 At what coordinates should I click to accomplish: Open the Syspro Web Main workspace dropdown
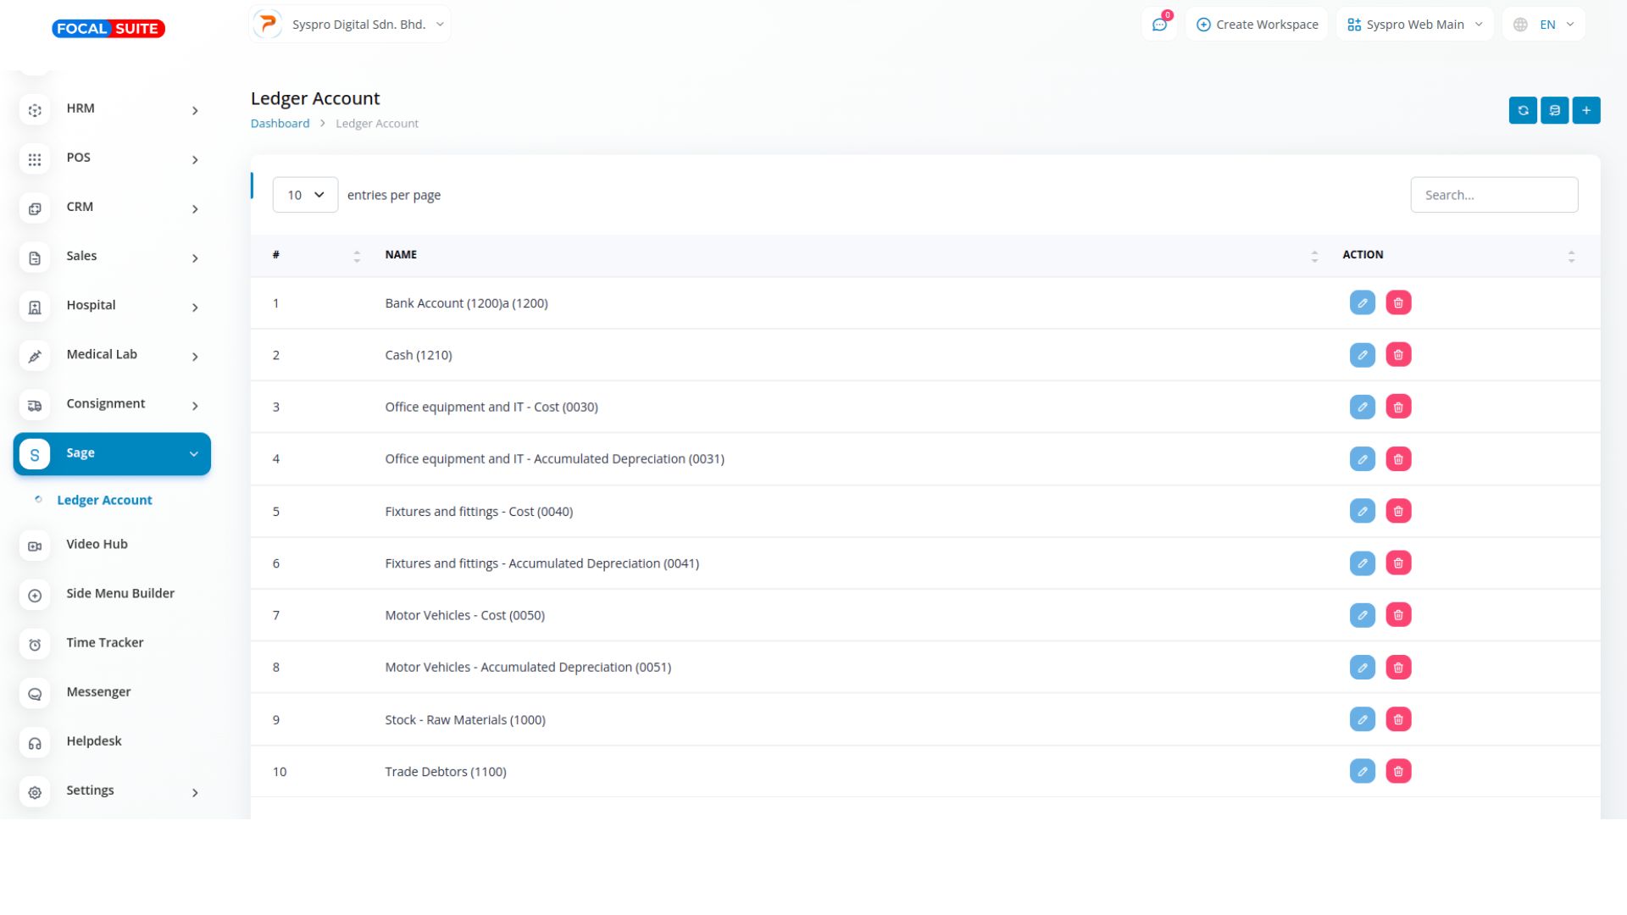click(1414, 25)
